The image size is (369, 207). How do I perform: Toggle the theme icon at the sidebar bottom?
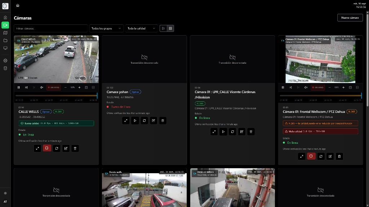pyautogui.click(x=5, y=193)
